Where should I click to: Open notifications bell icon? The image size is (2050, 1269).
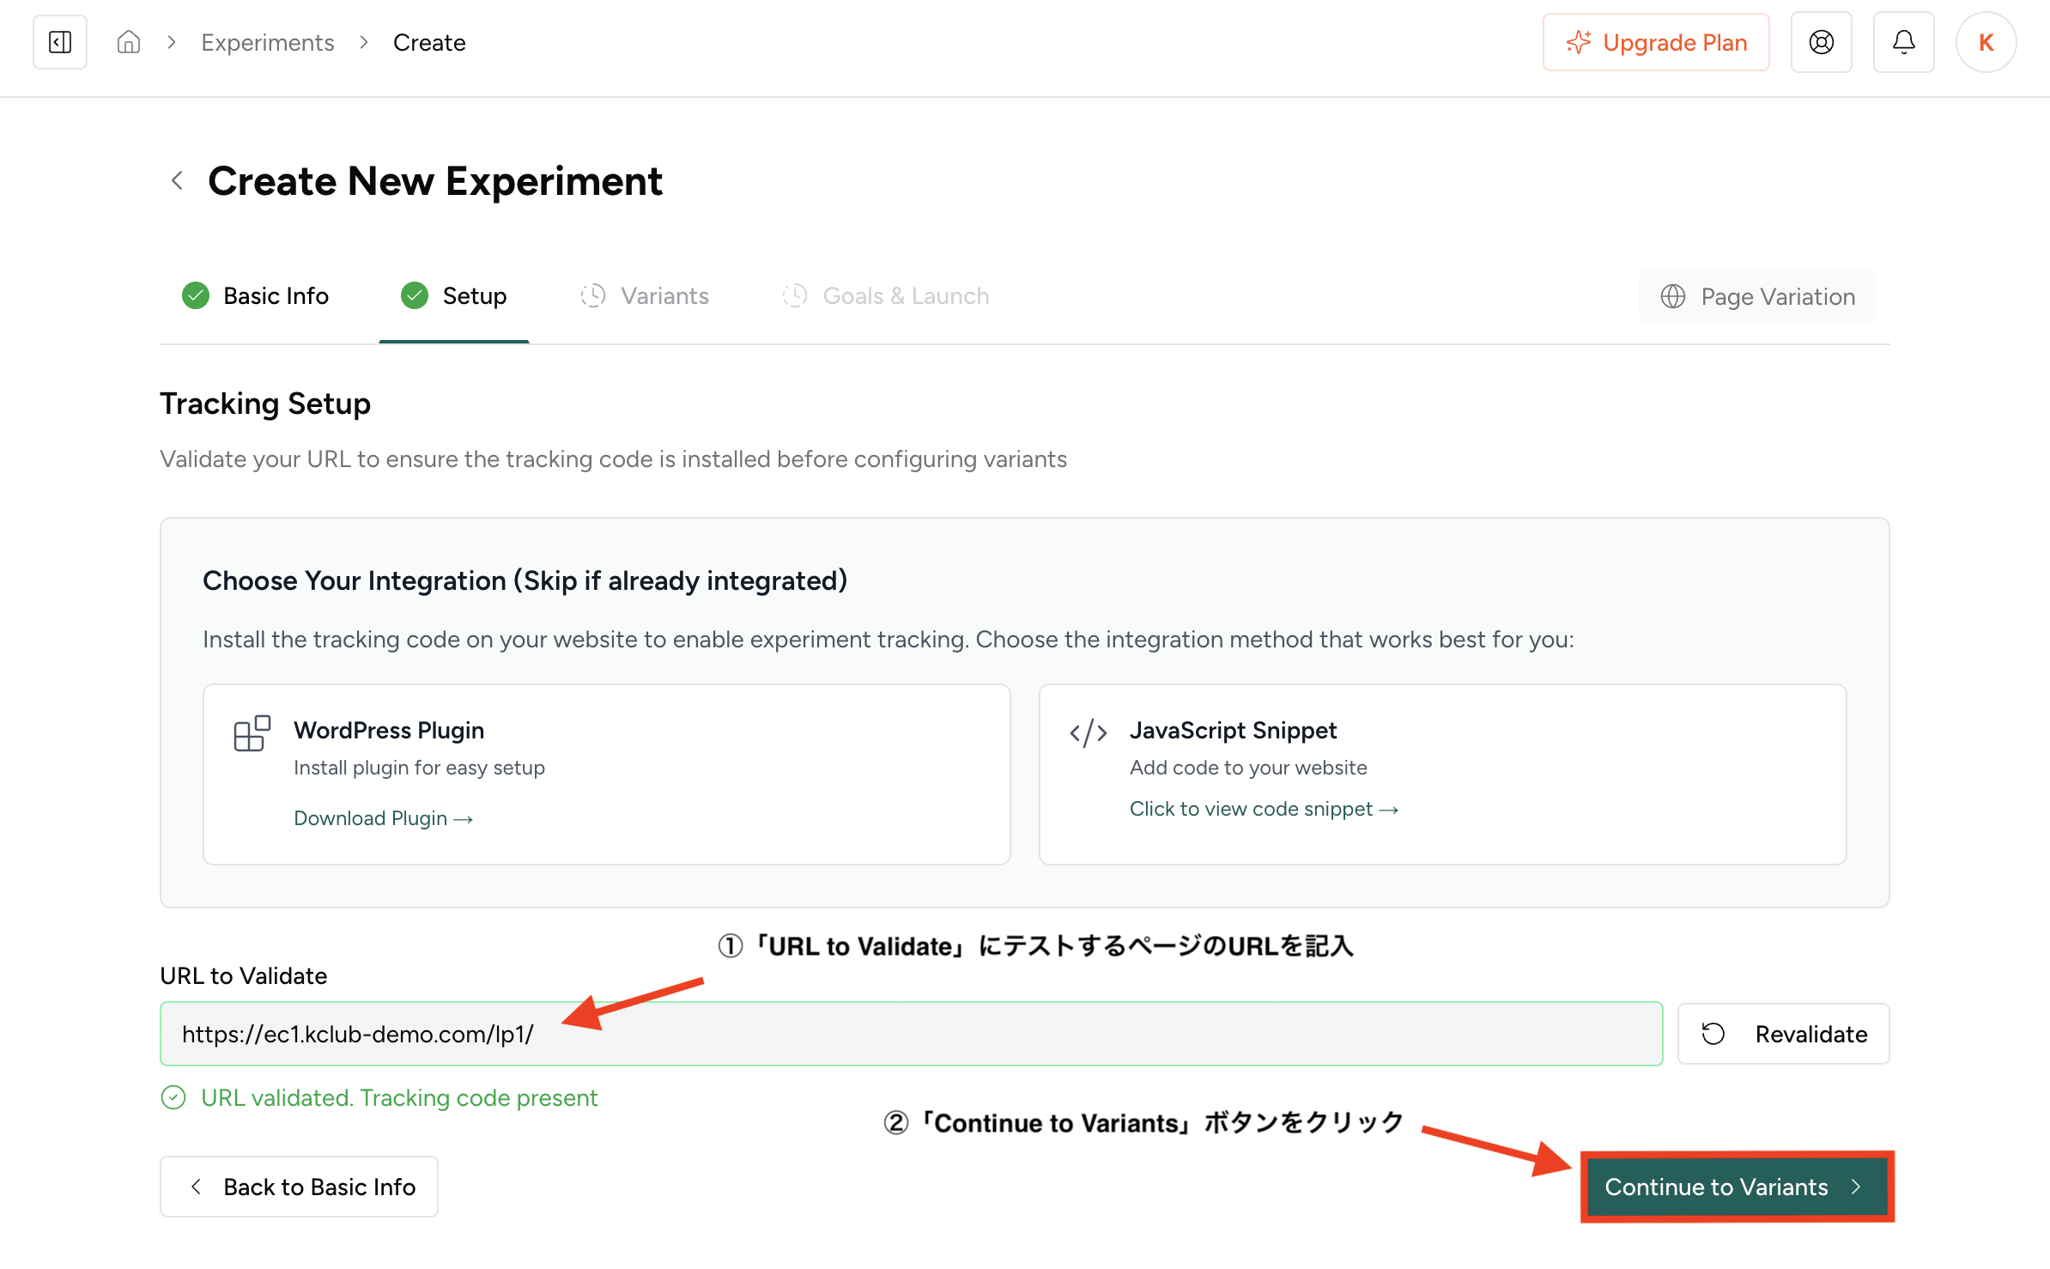pyautogui.click(x=1903, y=42)
